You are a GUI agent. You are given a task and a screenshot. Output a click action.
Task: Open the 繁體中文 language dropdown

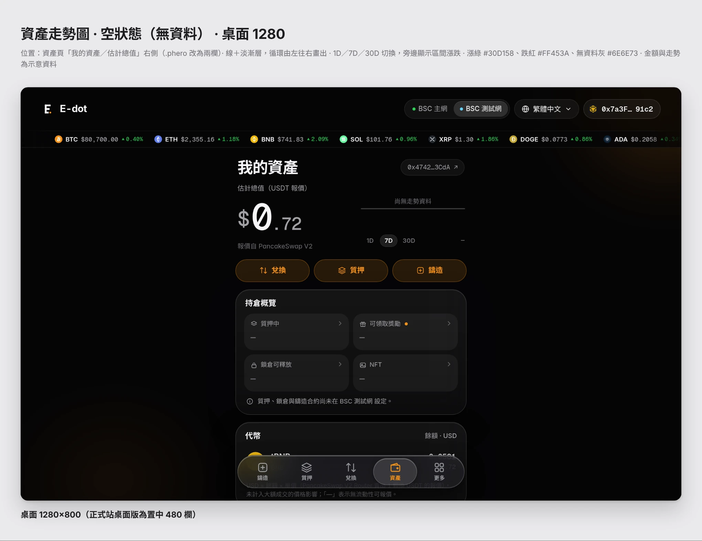[x=546, y=109]
